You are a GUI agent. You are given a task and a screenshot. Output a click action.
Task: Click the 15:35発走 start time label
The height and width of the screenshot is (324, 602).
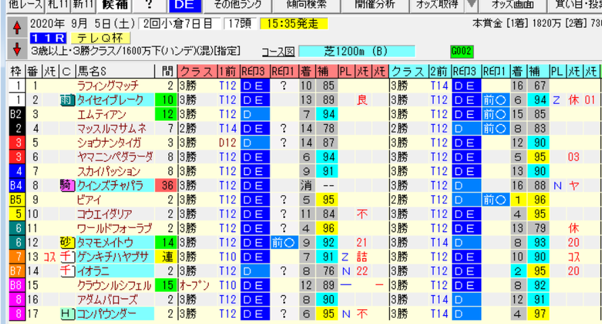[x=294, y=24]
